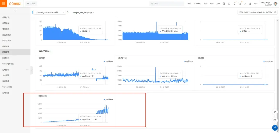Toggle appName legend on 请求数 chart
279x133 pixels.
[x=109, y=61]
